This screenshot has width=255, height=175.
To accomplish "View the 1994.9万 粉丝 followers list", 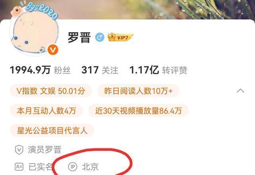I will tap(40, 70).
